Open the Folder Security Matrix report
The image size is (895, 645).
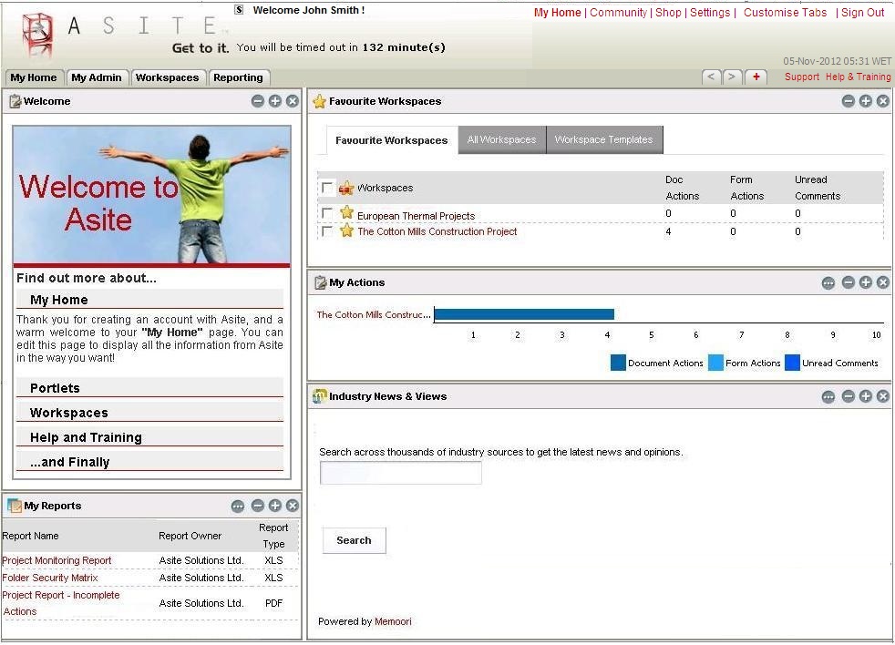click(x=49, y=578)
